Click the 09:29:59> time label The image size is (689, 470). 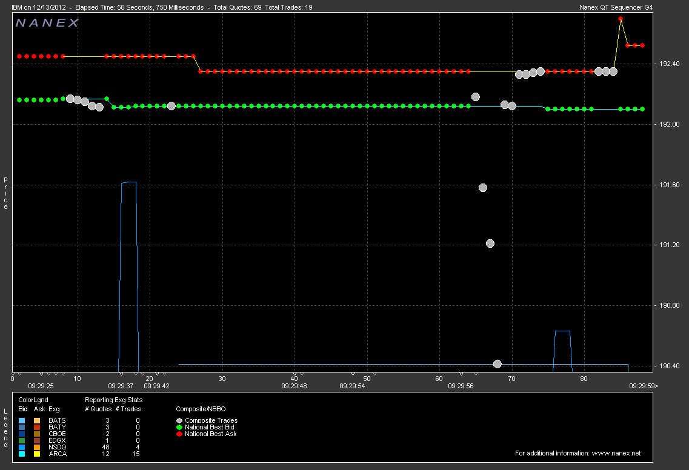644,386
